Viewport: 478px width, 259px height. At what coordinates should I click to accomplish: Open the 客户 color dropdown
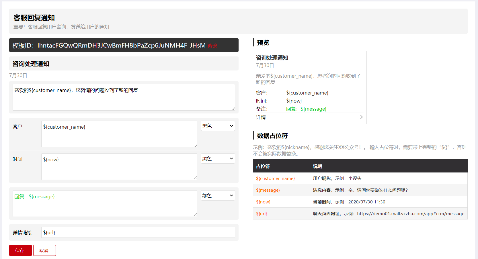[218, 126]
